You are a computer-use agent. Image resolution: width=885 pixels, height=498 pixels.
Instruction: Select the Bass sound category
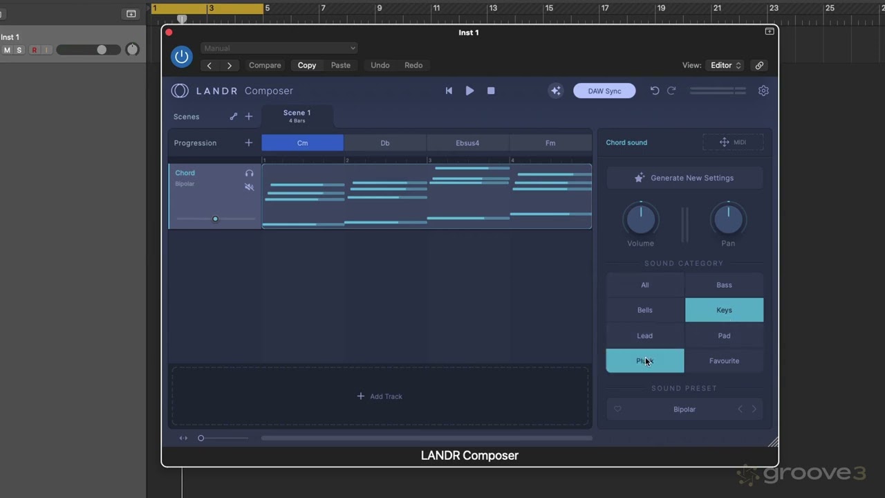pyautogui.click(x=724, y=285)
